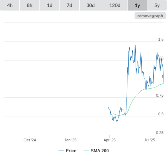Click the Jul '25 axis label
The height and width of the screenshot is (160, 167).
tap(149, 140)
